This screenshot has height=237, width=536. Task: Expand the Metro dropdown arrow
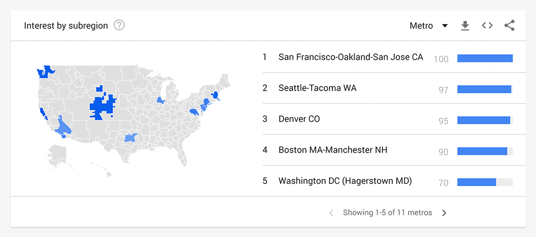pyautogui.click(x=445, y=26)
